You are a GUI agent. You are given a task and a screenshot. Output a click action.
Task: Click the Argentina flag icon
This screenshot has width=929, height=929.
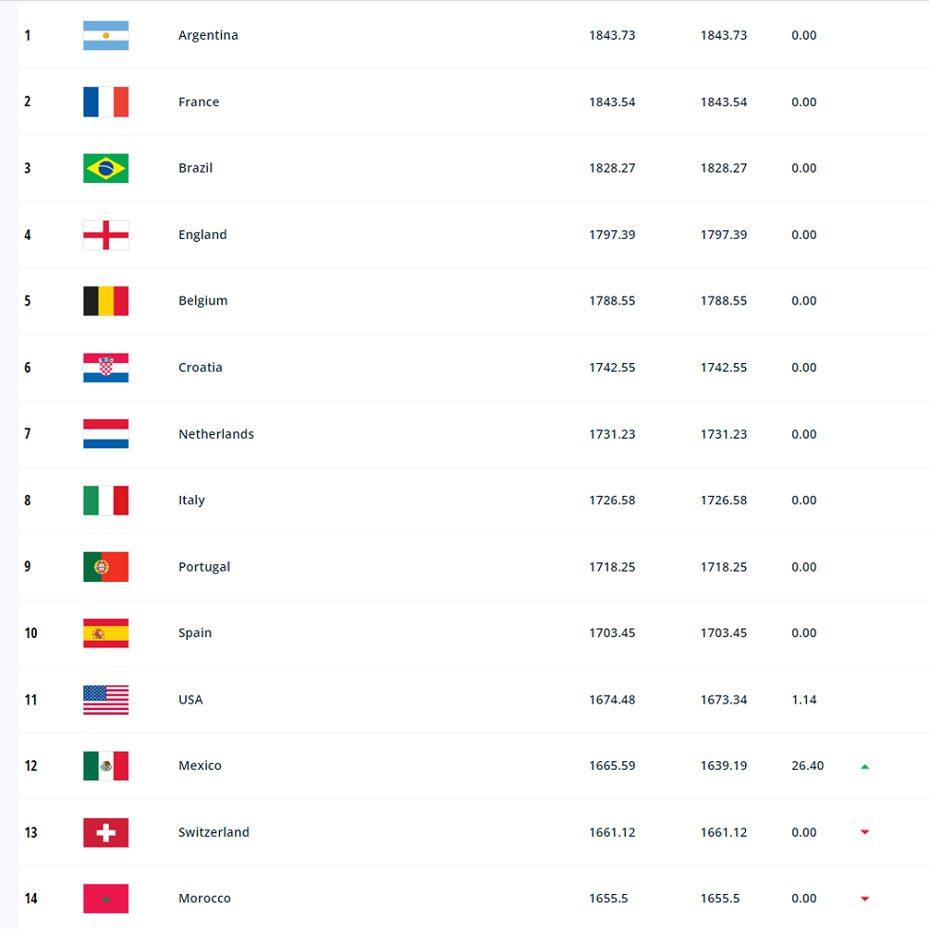(x=105, y=35)
